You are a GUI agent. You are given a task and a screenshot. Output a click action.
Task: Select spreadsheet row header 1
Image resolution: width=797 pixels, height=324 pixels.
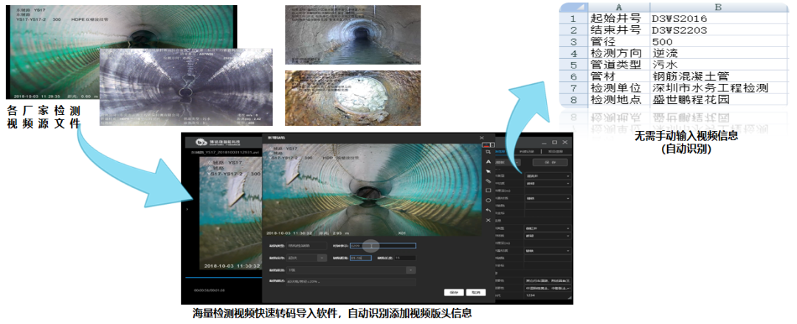(x=573, y=18)
